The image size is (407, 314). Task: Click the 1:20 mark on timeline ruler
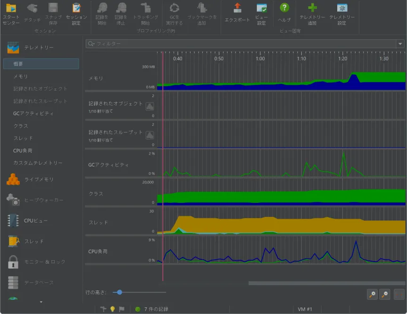(x=343, y=58)
